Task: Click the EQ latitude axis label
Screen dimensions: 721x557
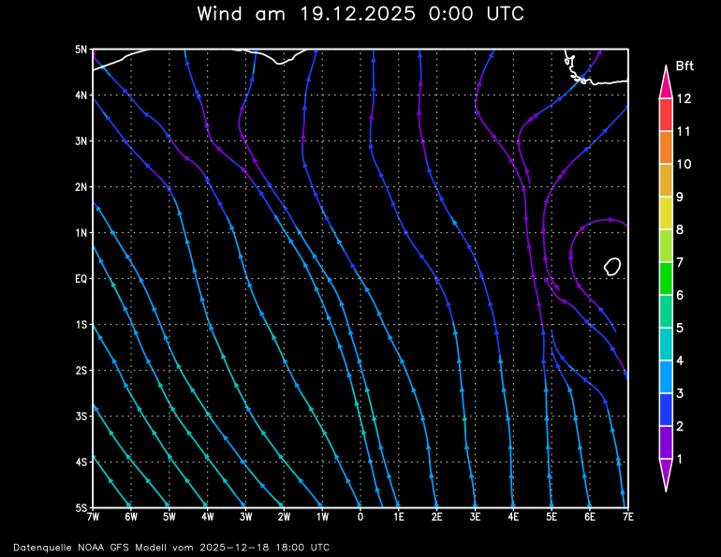Action: (x=81, y=279)
